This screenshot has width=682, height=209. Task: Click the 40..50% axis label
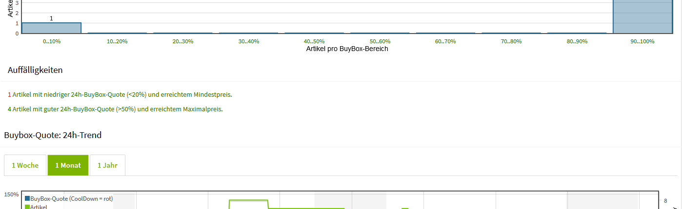[x=314, y=41]
